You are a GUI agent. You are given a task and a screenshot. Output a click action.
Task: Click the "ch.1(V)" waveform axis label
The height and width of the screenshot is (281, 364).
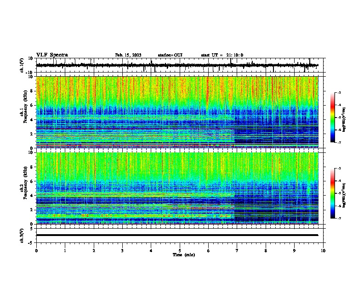coord(22,65)
